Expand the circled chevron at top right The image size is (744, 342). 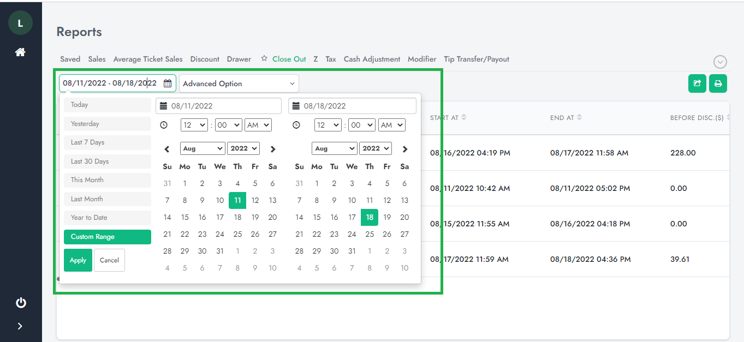point(720,62)
